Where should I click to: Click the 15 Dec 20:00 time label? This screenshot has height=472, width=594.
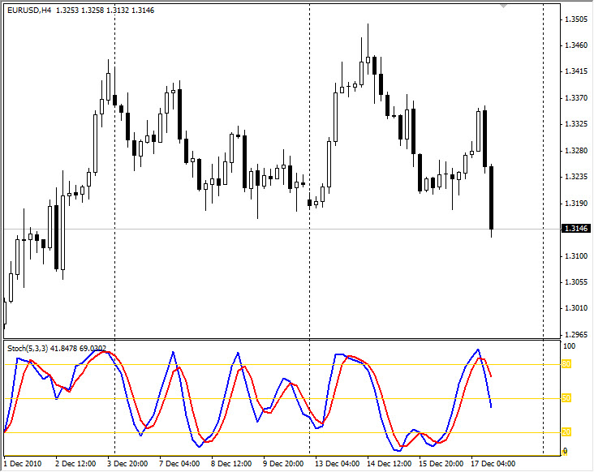point(441,464)
